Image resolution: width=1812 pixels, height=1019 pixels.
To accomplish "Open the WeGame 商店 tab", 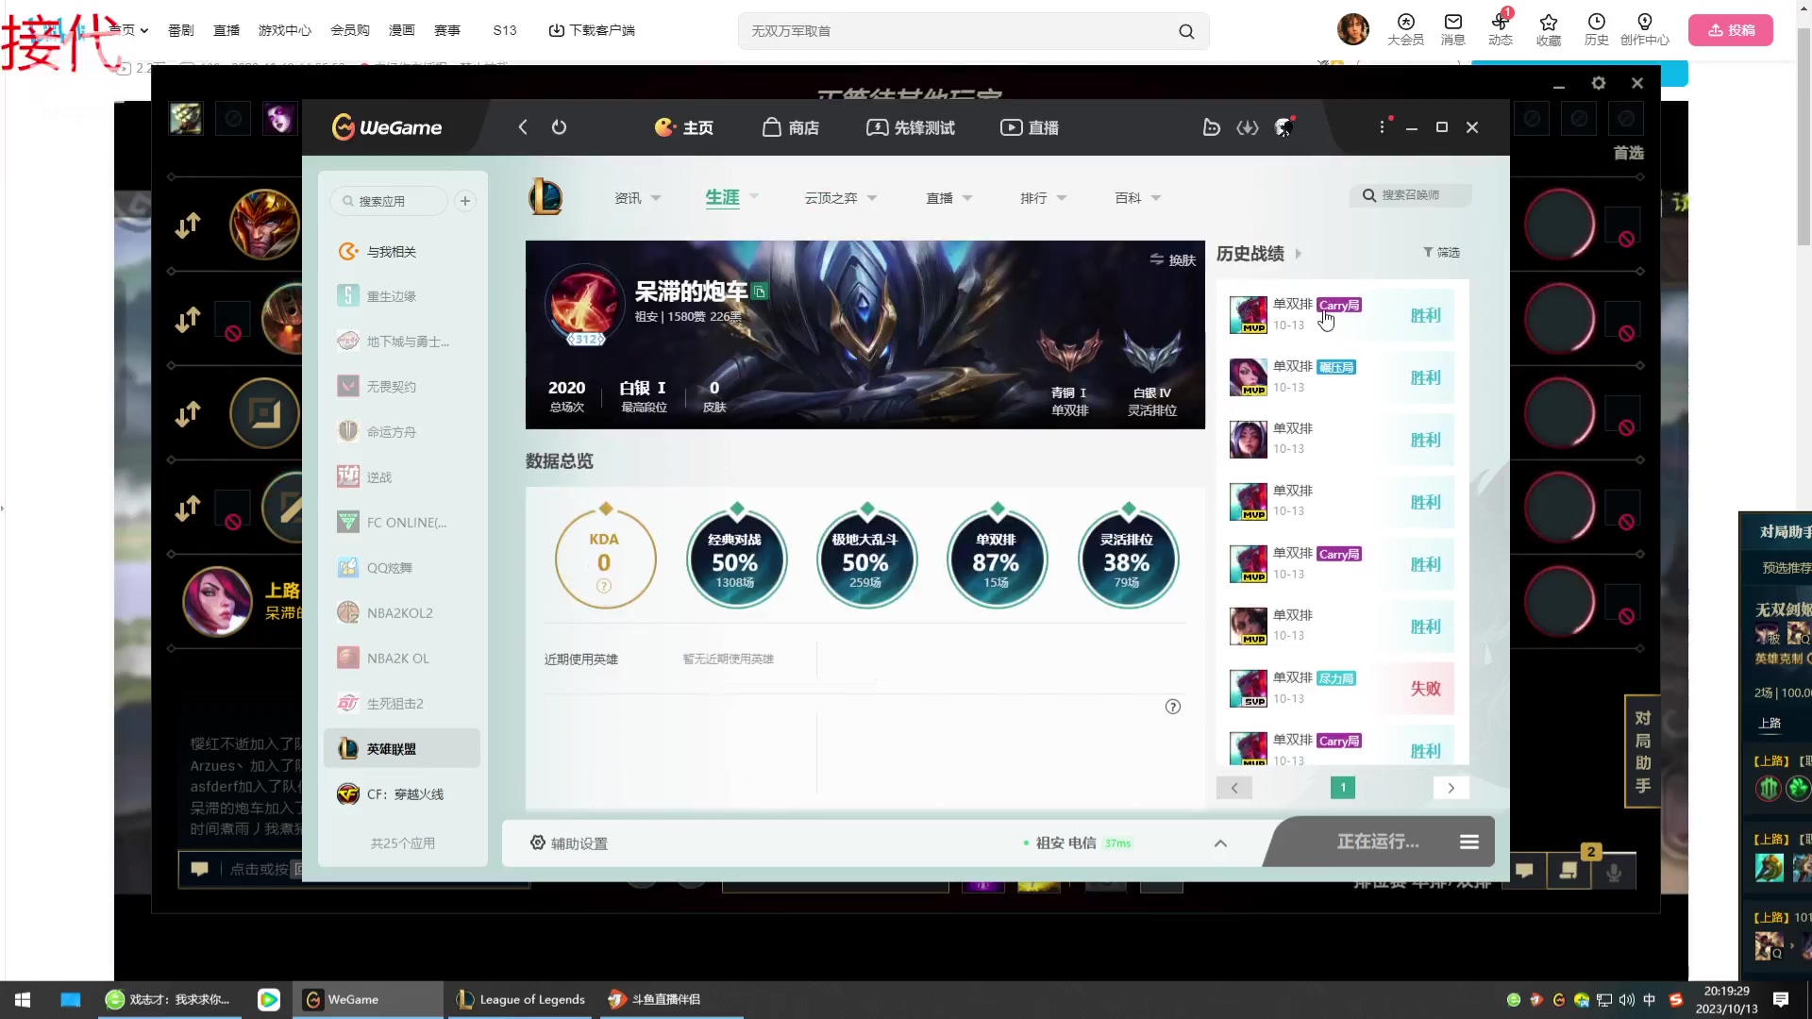I will 791,127.
